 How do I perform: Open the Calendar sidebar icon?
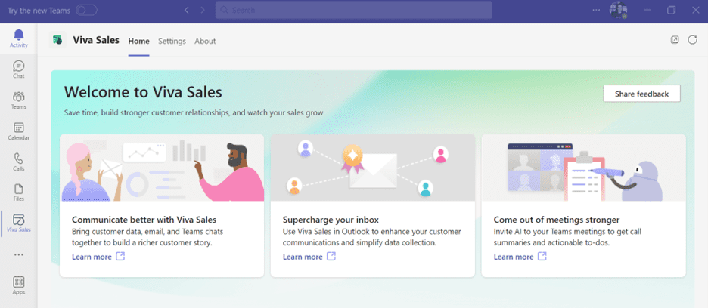(x=18, y=131)
